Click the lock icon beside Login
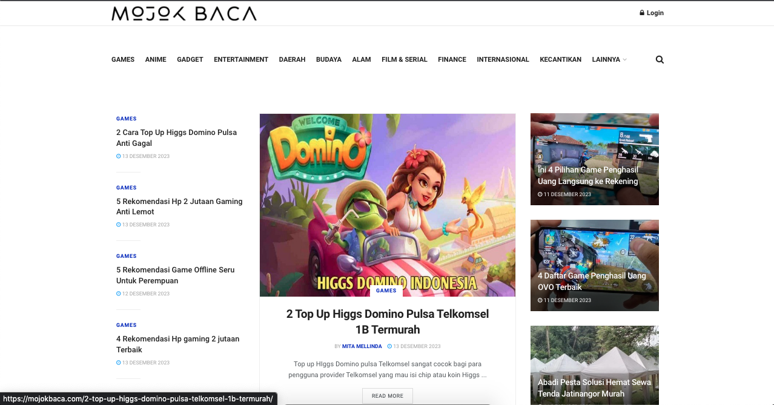Screen dimensions: 774x405 pos(642,13)
